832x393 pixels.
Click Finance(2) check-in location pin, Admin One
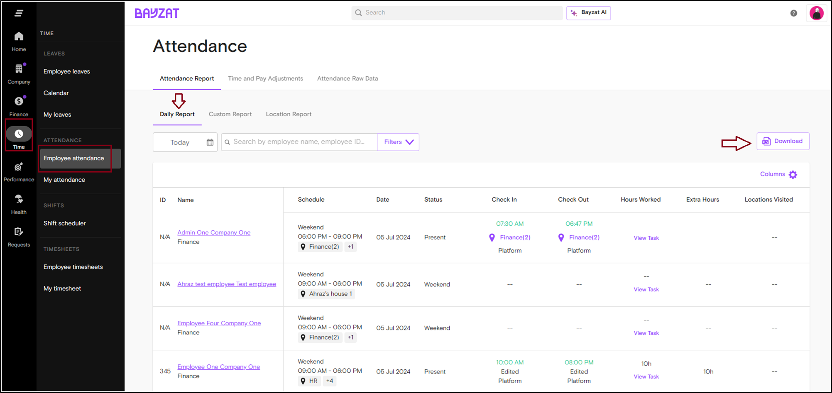click(492, 237)
